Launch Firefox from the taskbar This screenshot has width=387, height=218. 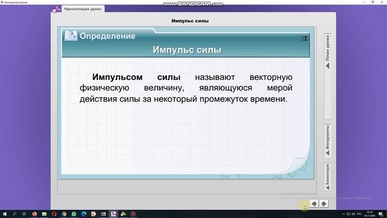click(34, 214)
